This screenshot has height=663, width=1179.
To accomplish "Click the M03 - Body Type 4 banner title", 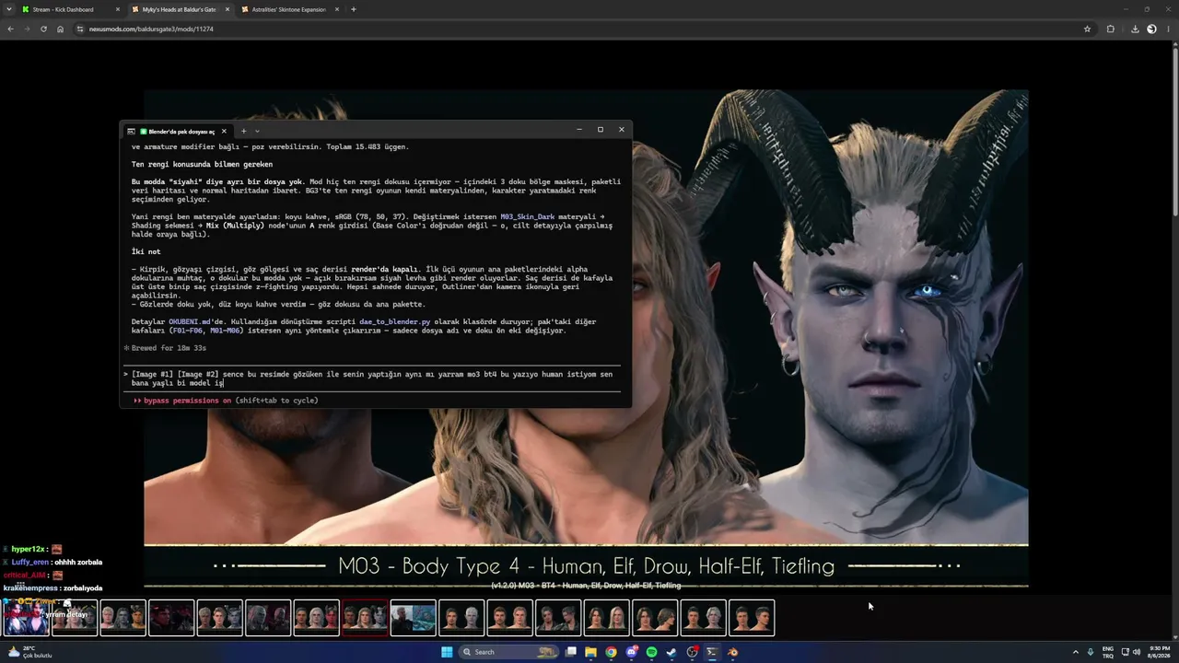I will [586, 566].
